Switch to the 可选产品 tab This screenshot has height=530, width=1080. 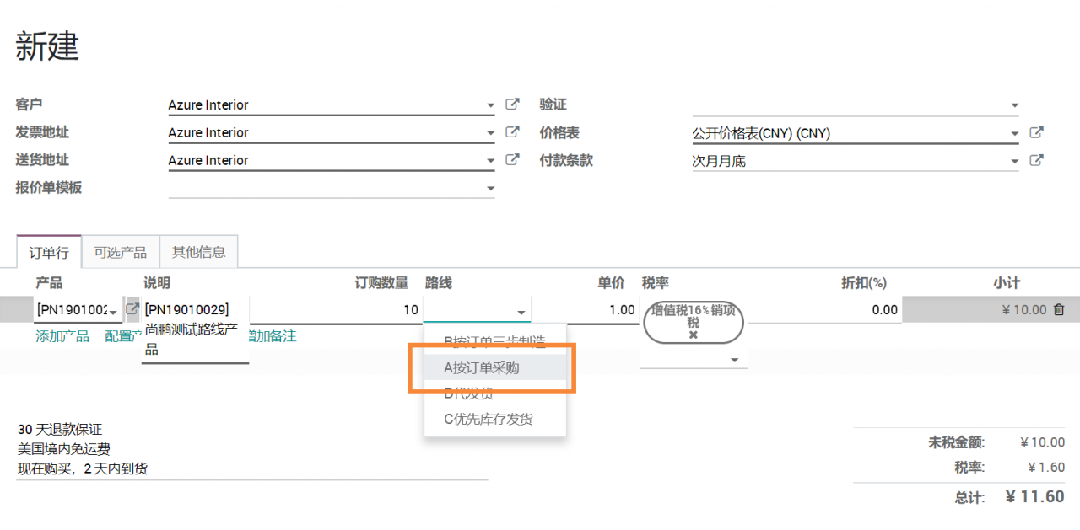[x=120, y=252]
